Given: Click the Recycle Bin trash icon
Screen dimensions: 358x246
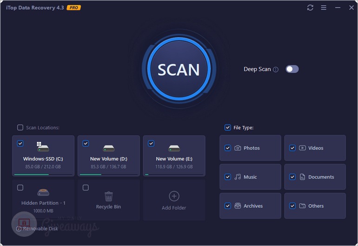Looking at the screenshot, I should (x=108, y=196).
